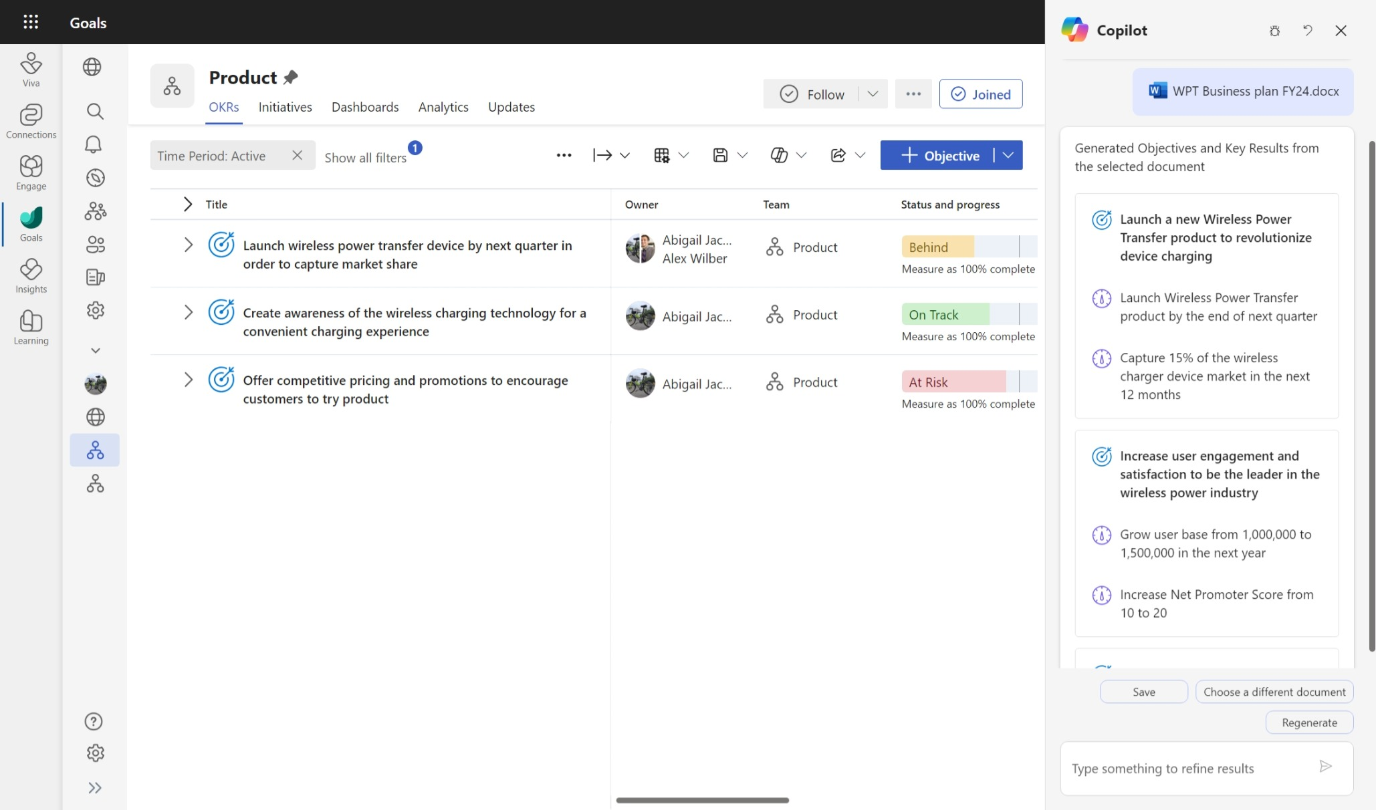Open the Copilot icon in the OKR toolbar
The height and width of the screenshot is (810, 1376).
pyautogui.click(x=778, y=155)
